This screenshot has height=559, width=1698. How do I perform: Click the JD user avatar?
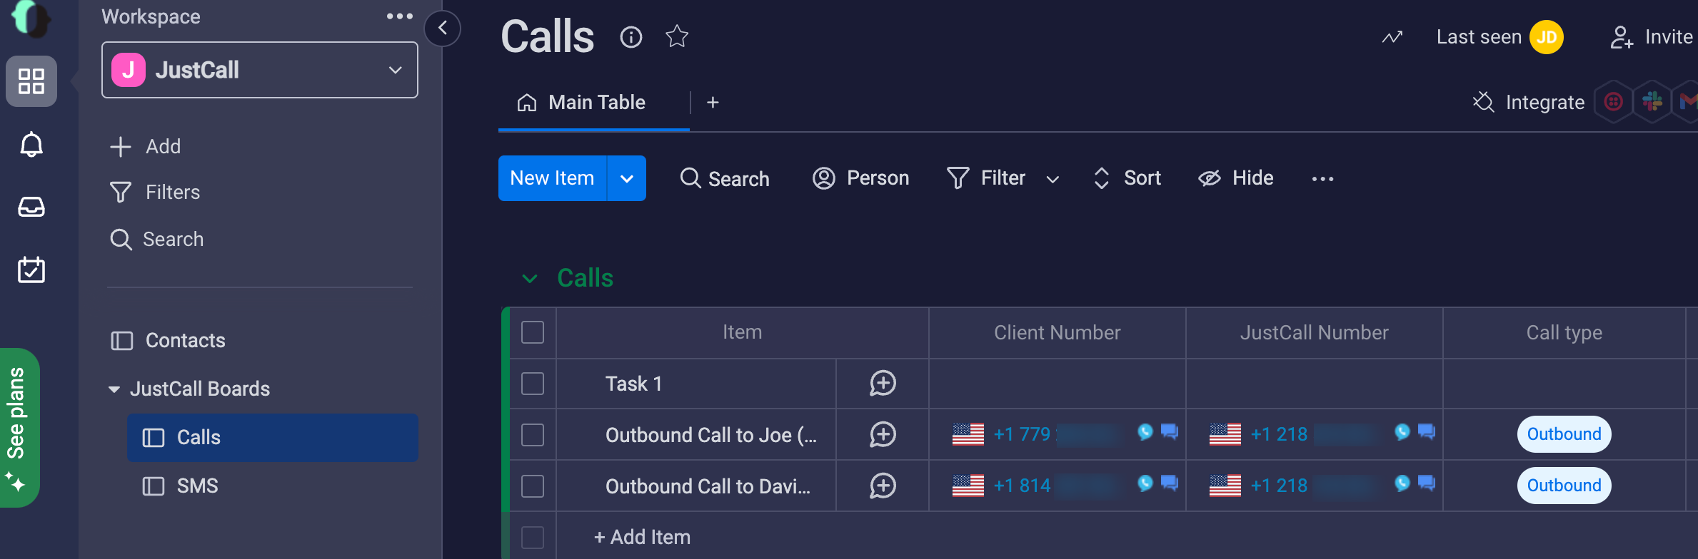[1547, 37]
